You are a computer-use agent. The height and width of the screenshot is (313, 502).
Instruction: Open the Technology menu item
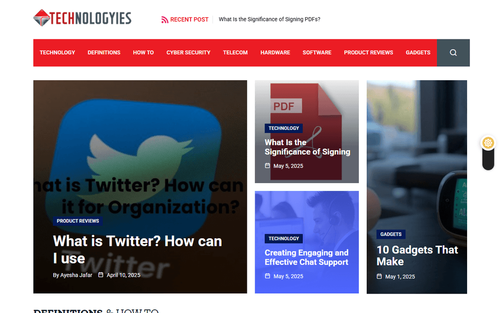[57, 53]
